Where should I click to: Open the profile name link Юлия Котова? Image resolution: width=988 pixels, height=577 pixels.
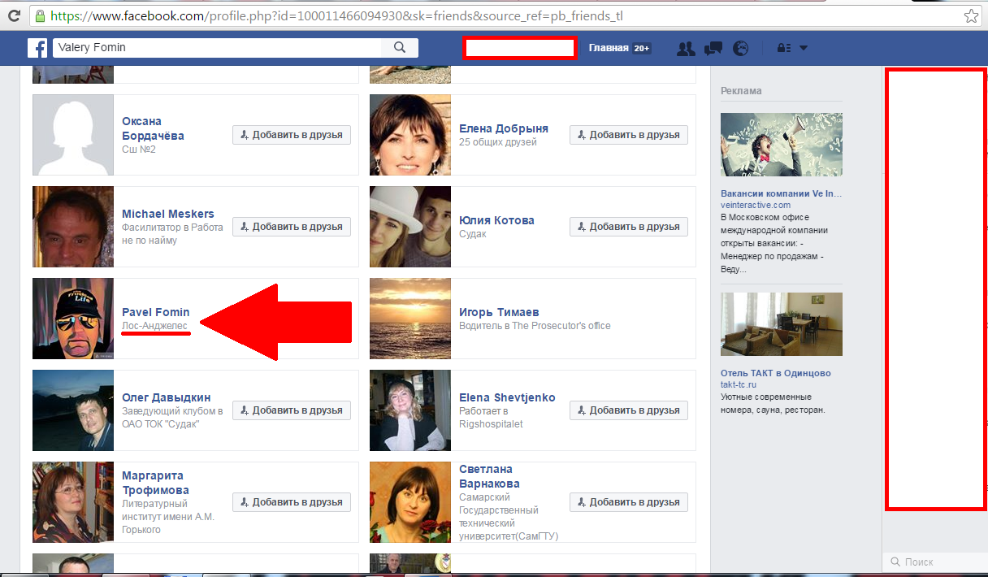pyautogui.click(x=496, y=220)
